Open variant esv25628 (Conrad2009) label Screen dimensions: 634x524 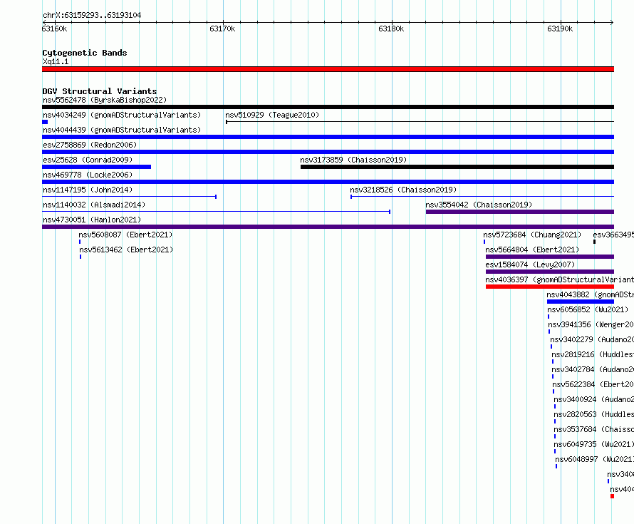click(88, 160)
